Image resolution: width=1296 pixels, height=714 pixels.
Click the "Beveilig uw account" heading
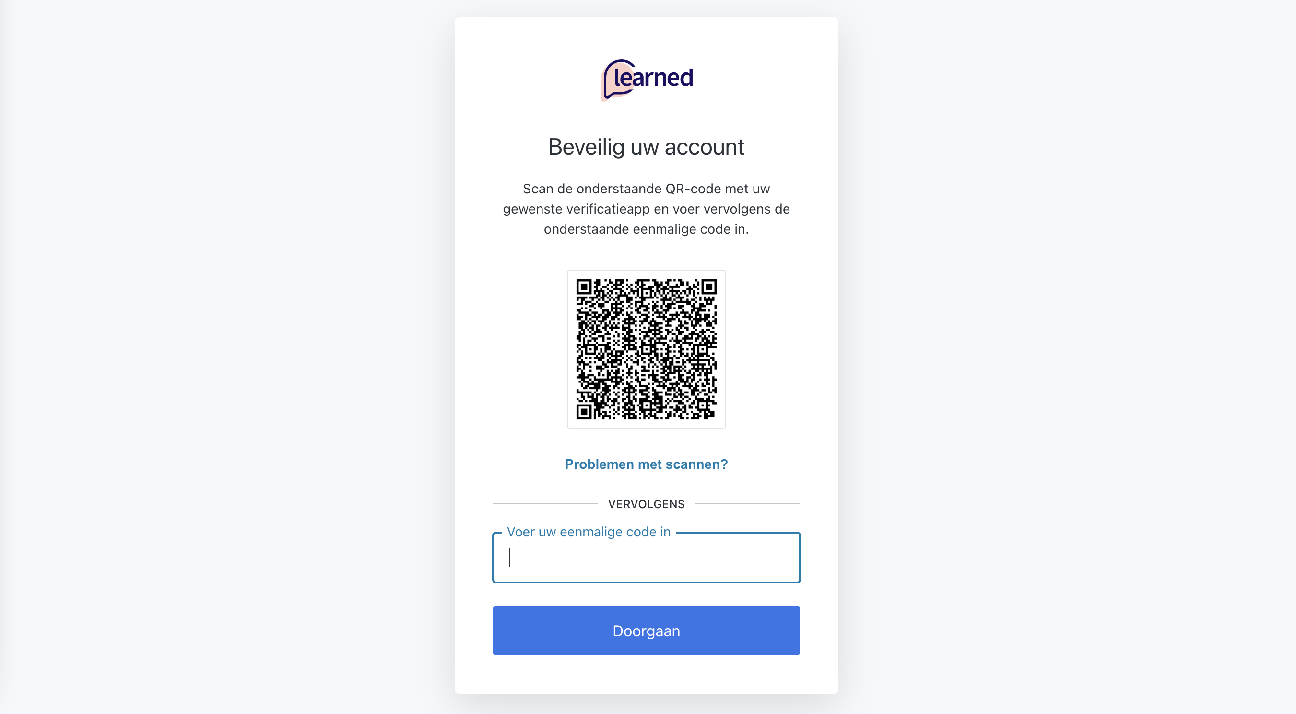[646, 147]
